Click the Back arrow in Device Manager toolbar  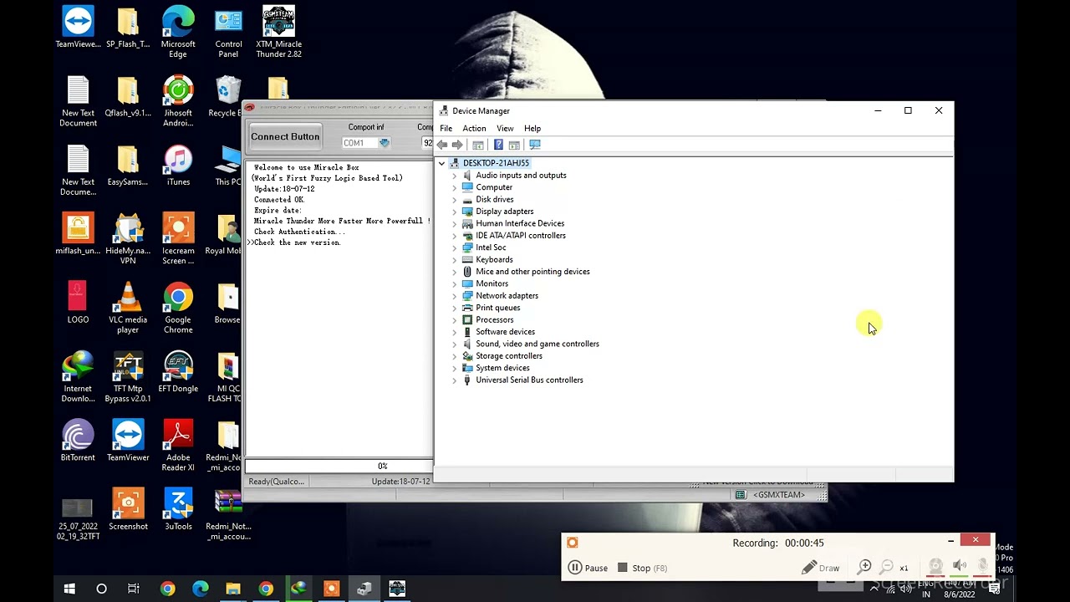coord(442,145)
